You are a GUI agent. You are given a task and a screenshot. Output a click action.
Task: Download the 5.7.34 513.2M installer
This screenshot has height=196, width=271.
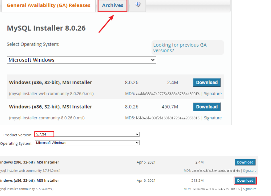point(245,181)
